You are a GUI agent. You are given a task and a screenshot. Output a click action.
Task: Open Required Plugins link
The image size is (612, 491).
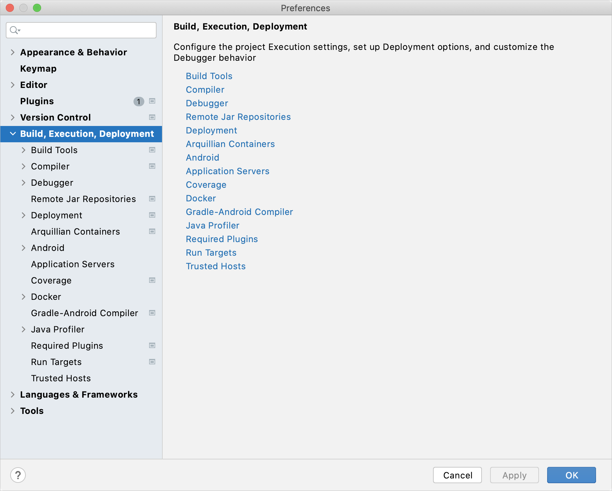coord(222,239)
